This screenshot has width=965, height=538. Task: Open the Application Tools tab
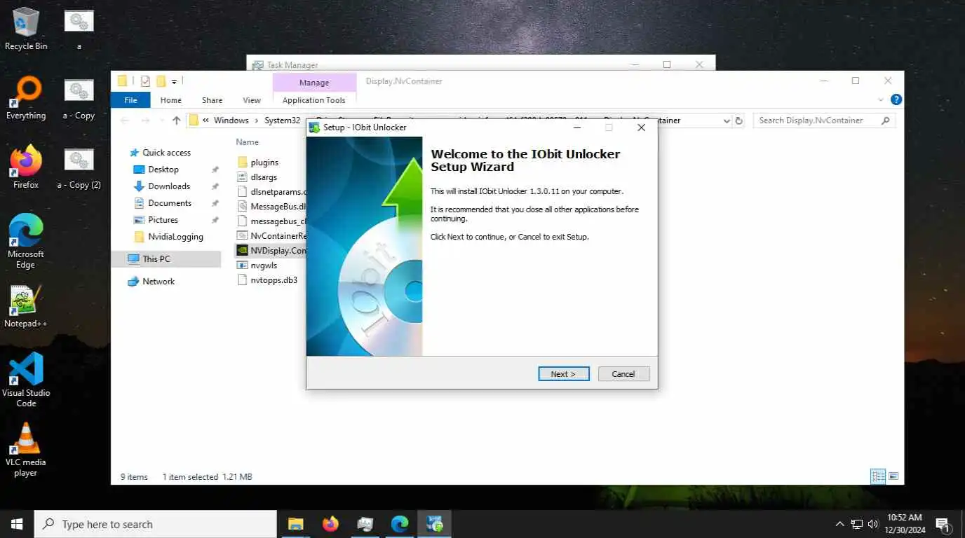point(314,100)
